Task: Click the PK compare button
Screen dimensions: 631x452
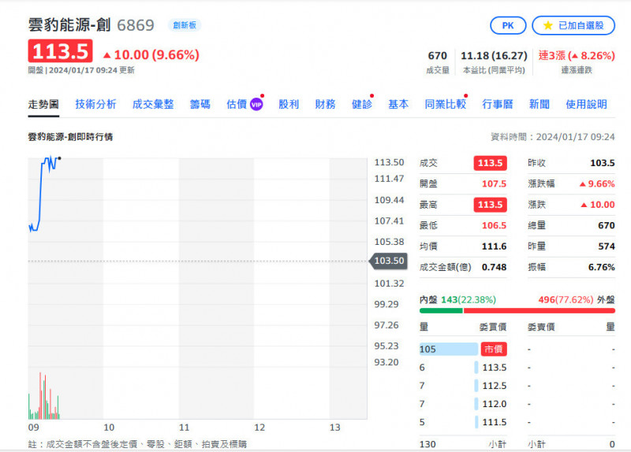Action: click(508, 26)
